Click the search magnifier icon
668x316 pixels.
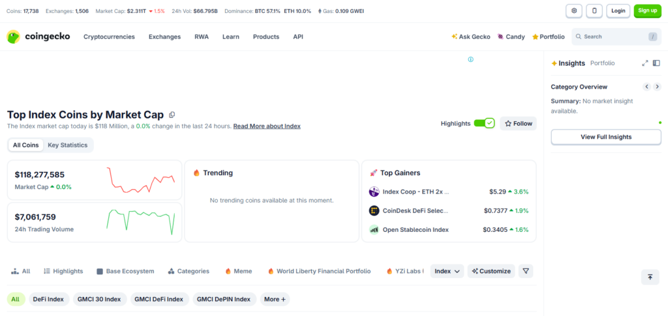(579, 36)
